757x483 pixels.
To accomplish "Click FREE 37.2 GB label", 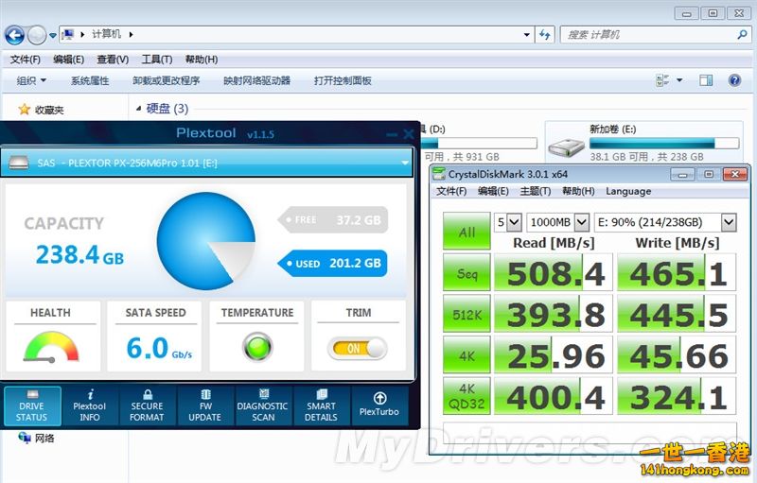I will [x=333, y=220].
